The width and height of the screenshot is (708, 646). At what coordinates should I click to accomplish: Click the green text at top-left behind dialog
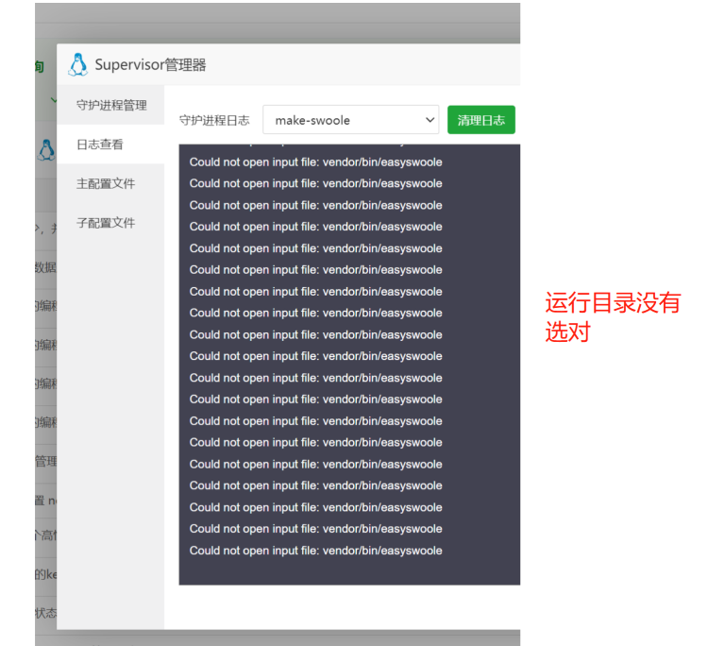tap(40, 67)
